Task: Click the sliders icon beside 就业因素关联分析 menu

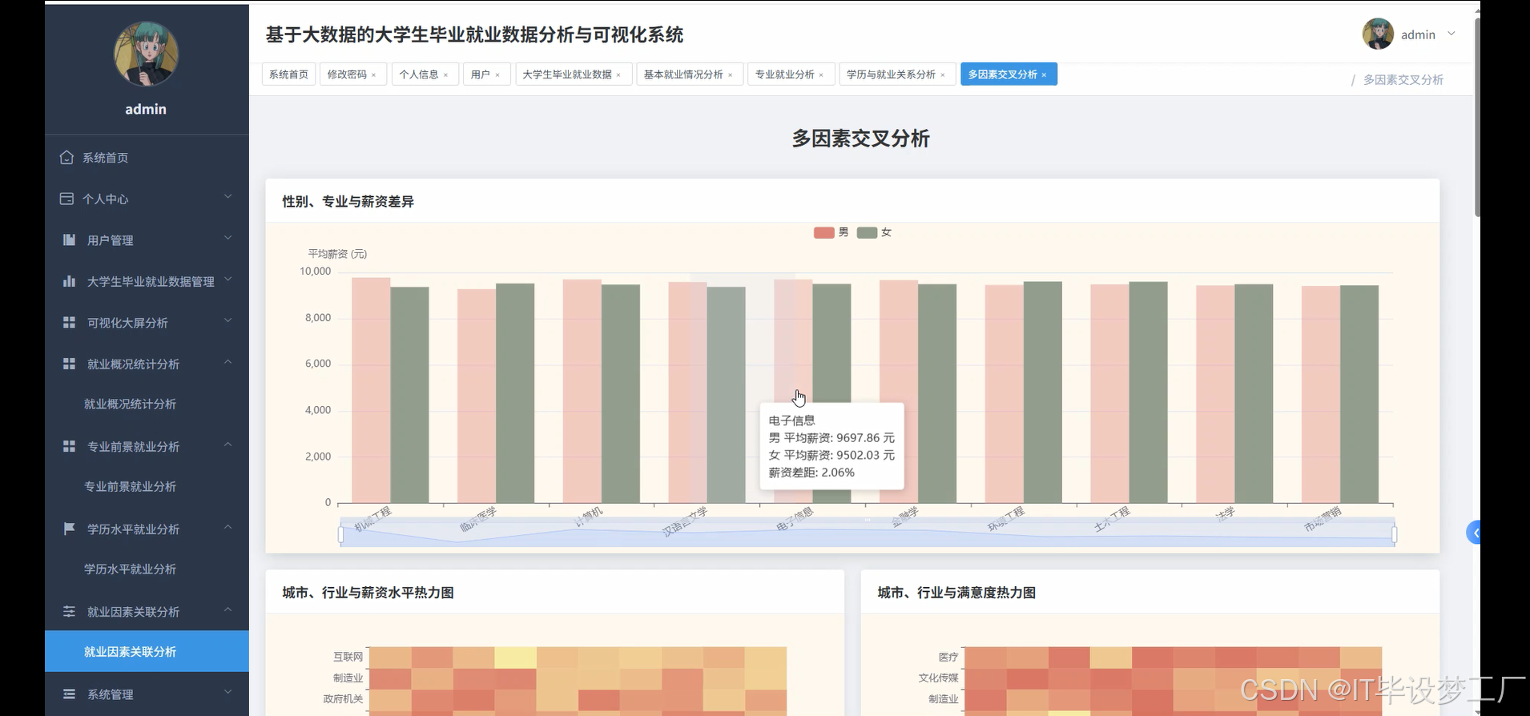Action: coord(69,611)
